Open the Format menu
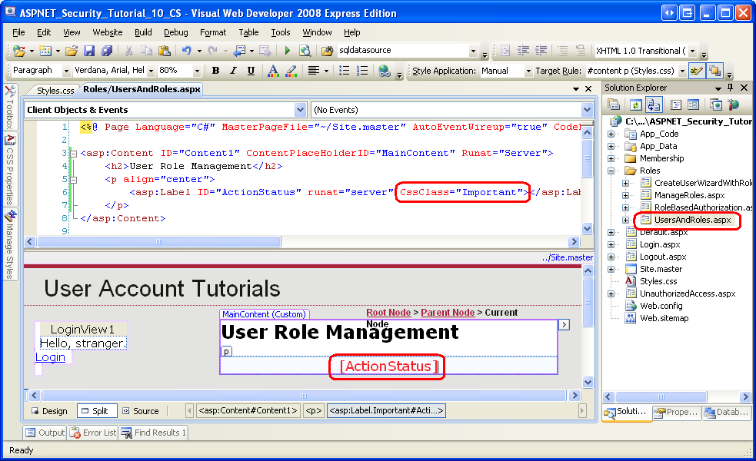The height and width of the screenshot is (461, 756). click(213, 32)
